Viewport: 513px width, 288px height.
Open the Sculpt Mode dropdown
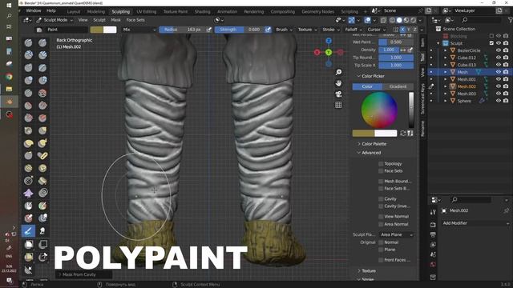pos(55,20)
